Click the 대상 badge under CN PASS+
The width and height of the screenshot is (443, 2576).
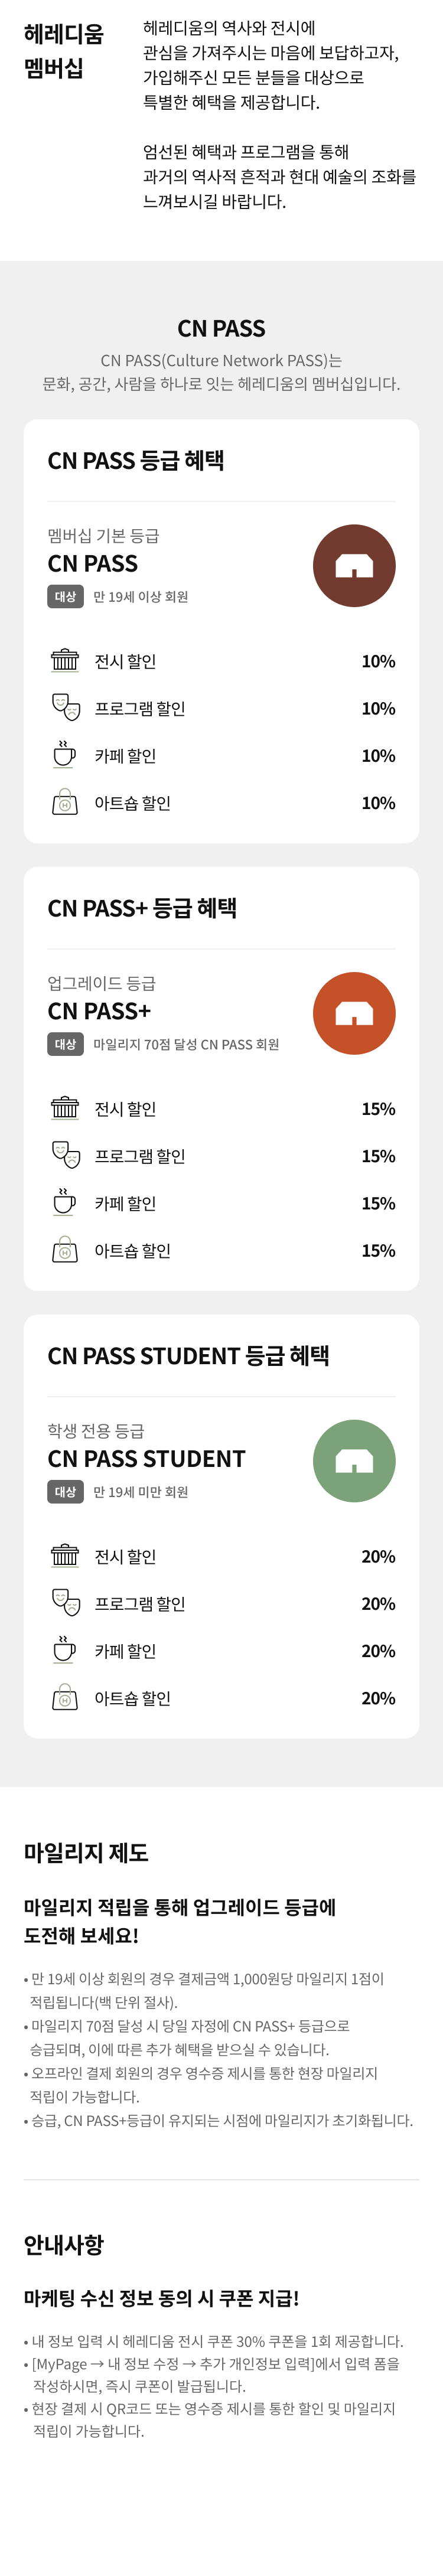click(x=65, y=1044)
